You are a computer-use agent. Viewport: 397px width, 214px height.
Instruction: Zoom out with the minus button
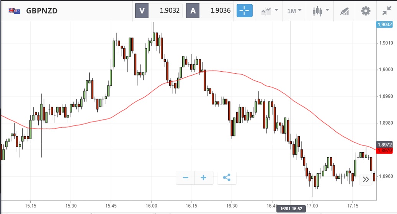(186, 178)
